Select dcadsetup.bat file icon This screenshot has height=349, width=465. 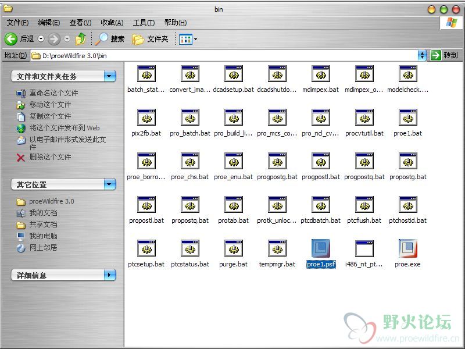click(234, 74)
